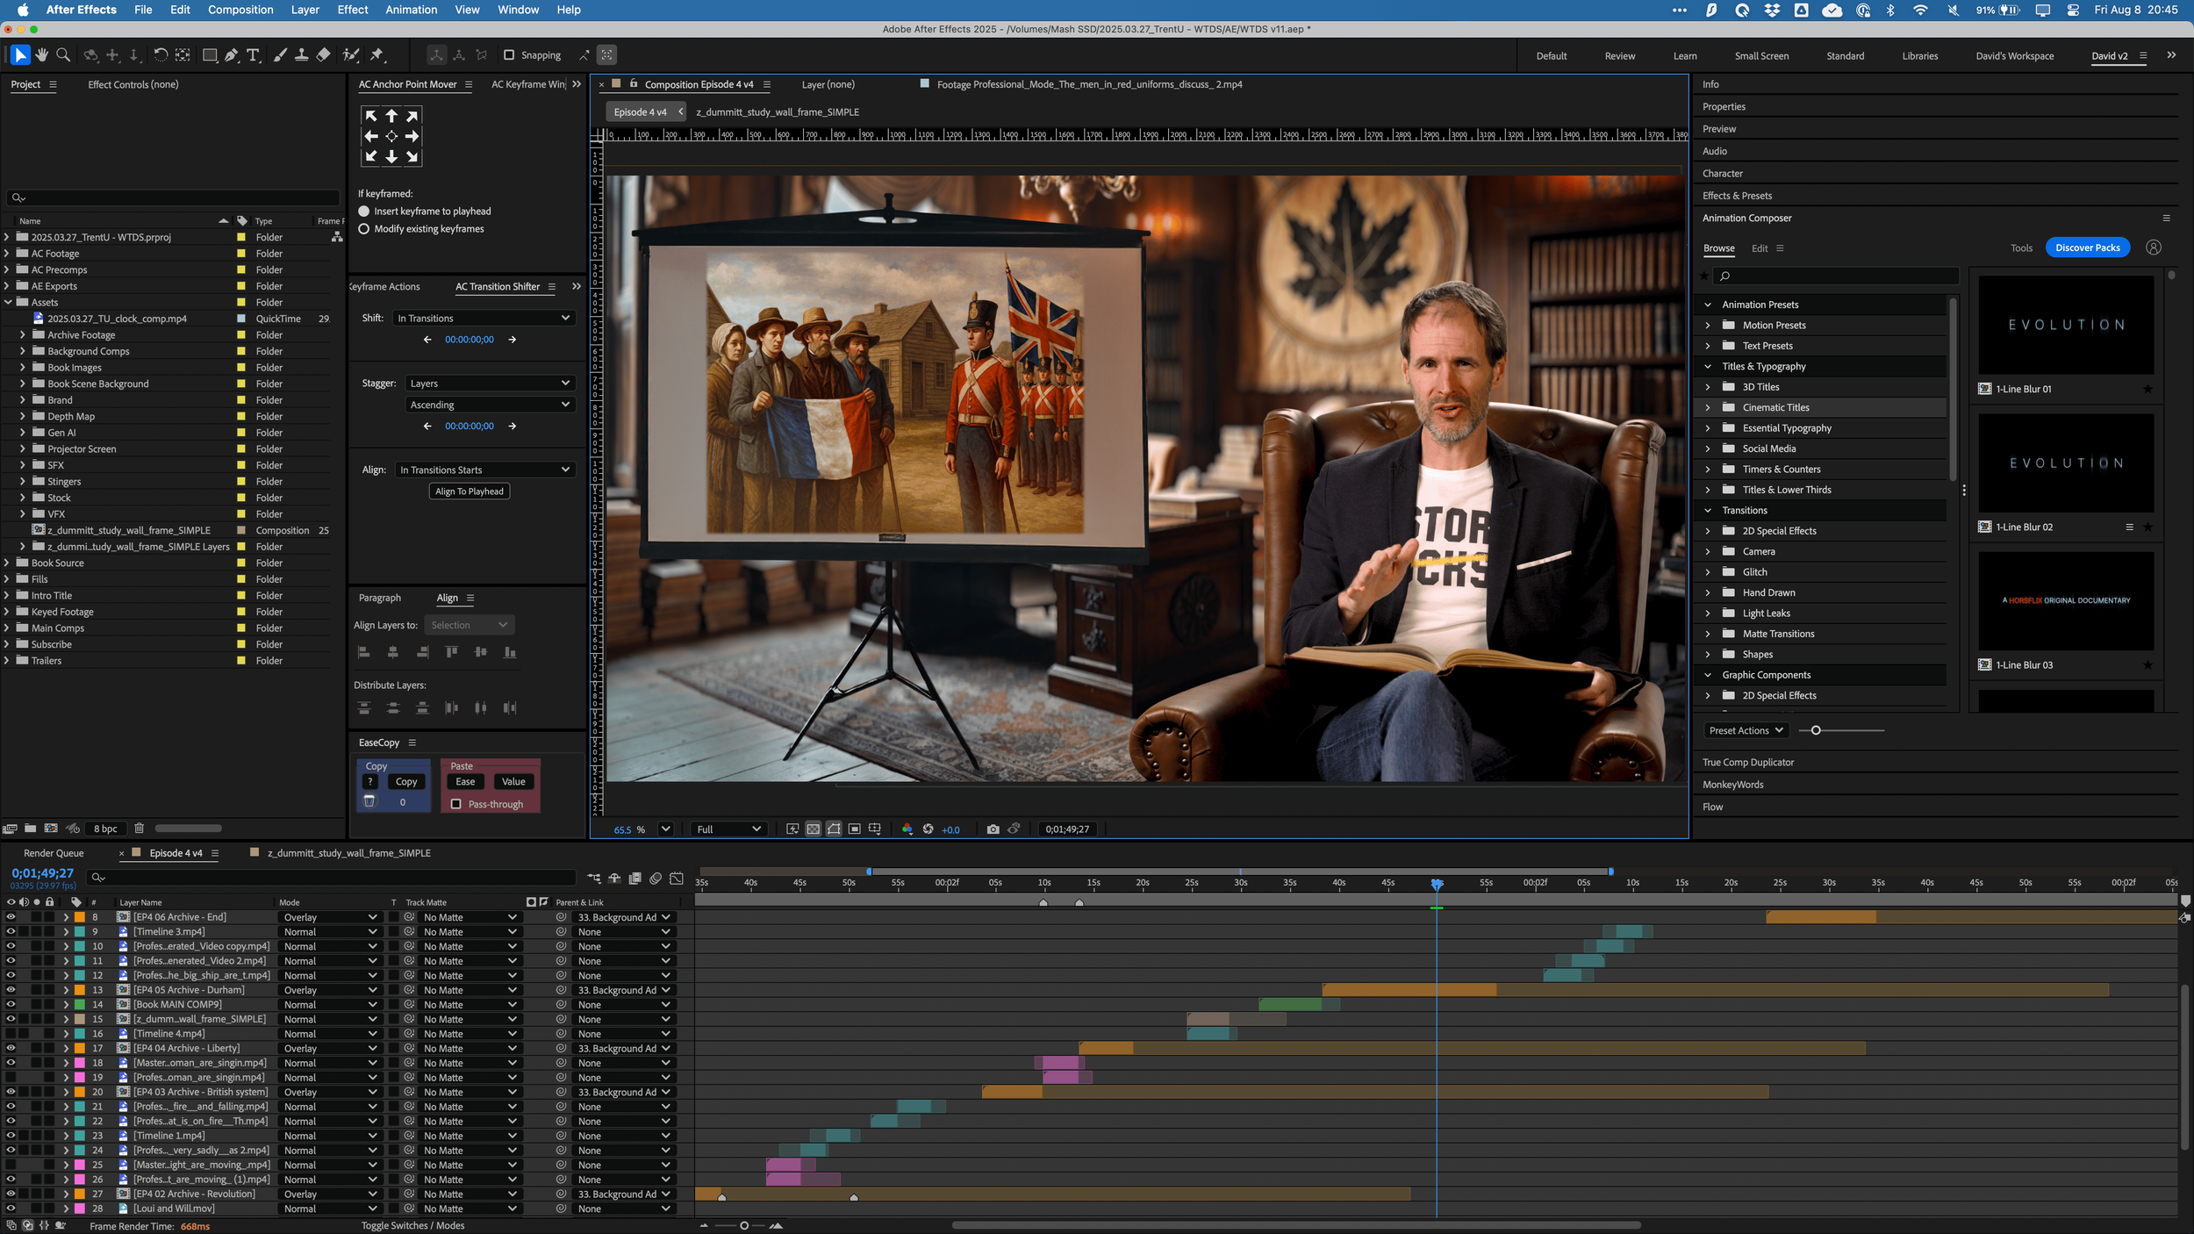The height and width of the screenshot is (1234, 2194).
Task: Open grid and guide options icon
Action: (875, 829)
